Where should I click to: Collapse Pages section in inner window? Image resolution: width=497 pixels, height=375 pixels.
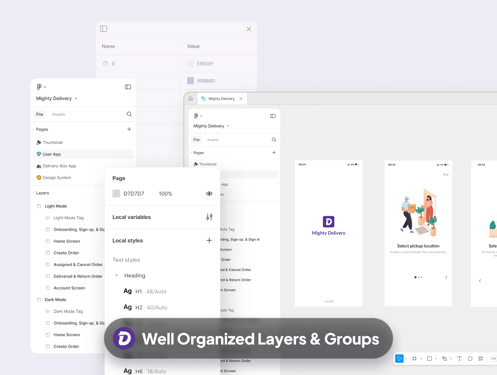point(191,153)
